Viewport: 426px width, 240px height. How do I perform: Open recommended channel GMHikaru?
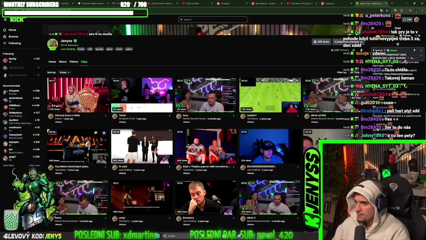click(x=21, y=107)
